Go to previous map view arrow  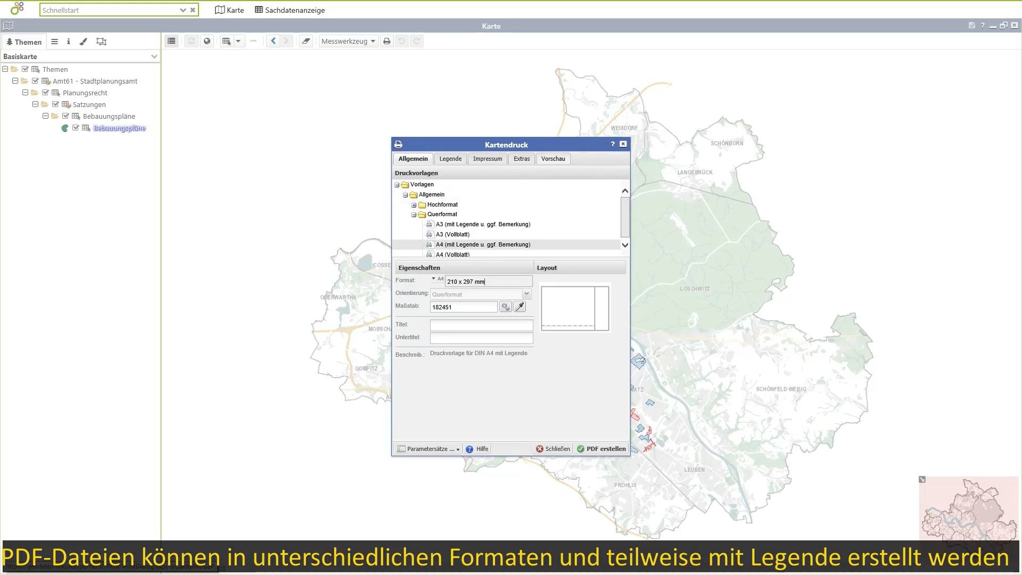tap(273, 41)
